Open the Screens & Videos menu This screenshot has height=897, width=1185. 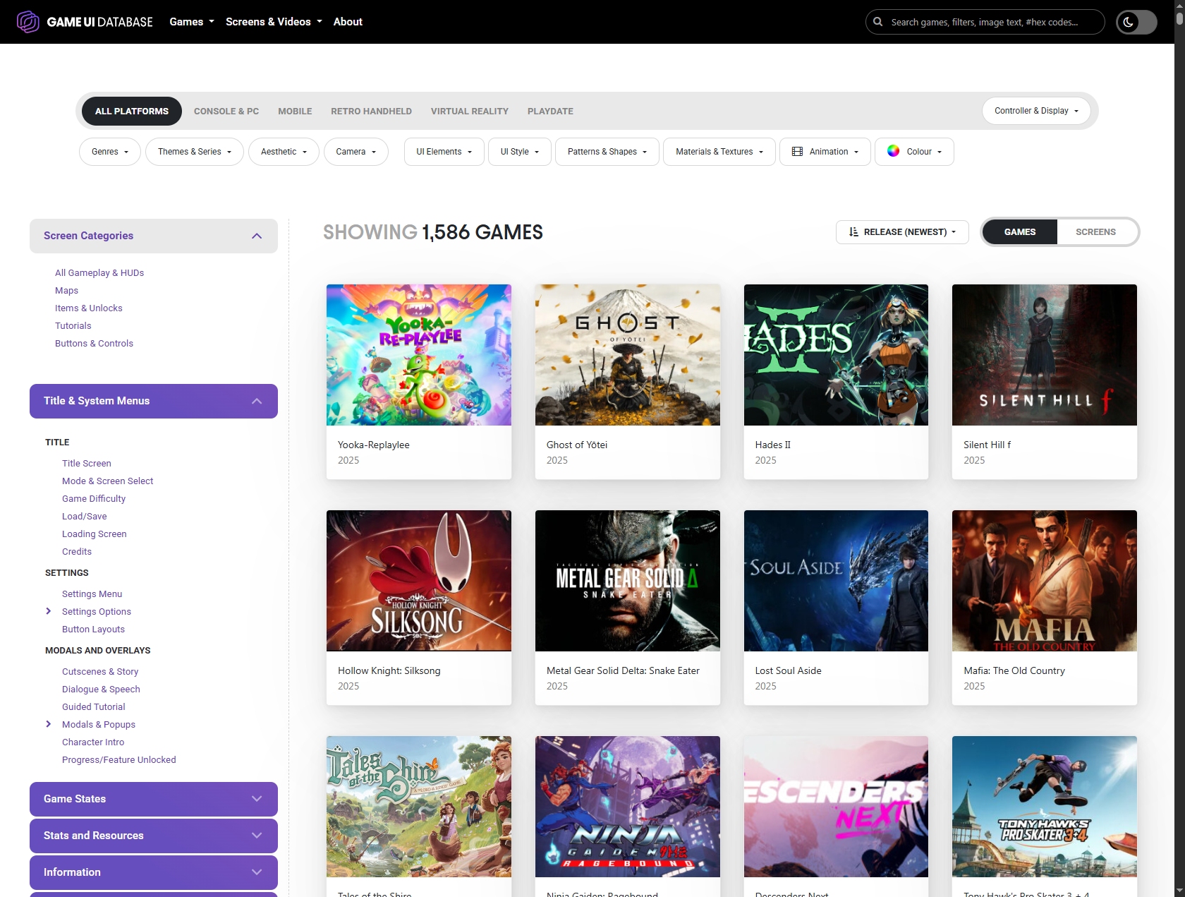(273, 22)
